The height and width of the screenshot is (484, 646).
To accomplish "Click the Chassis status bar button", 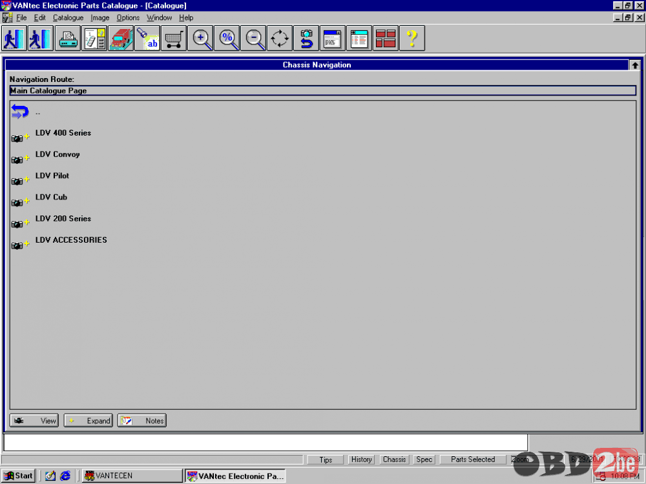I will tap(394, 459).
